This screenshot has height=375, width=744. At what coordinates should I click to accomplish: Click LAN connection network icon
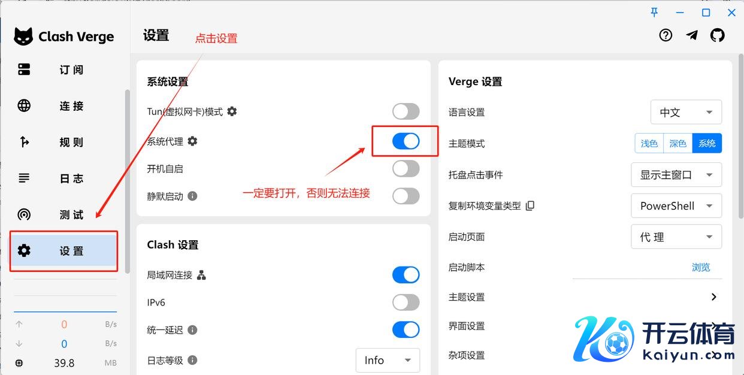(201, 275)
